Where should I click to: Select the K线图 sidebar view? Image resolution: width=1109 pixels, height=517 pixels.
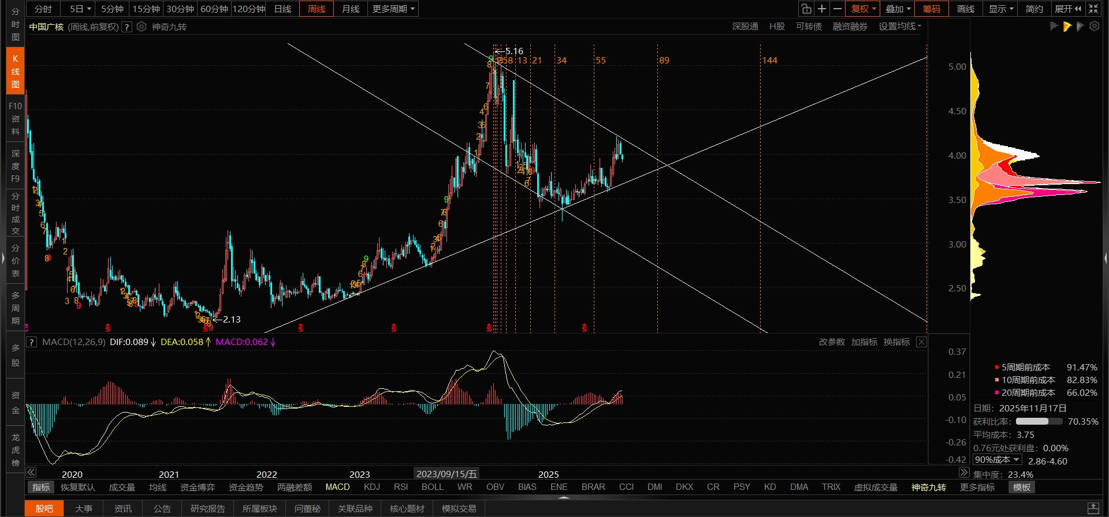(16, 72)
